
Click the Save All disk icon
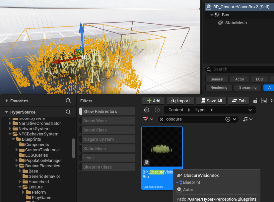point(202,101)
